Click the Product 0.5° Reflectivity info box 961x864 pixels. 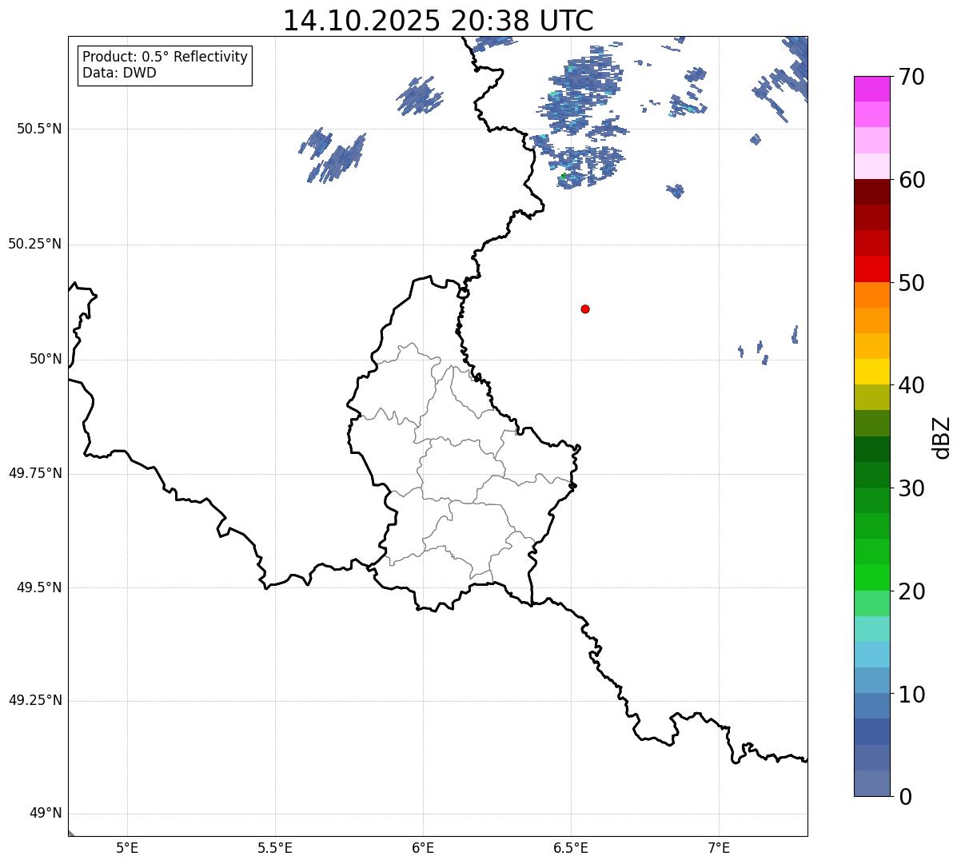click(165, 66)
